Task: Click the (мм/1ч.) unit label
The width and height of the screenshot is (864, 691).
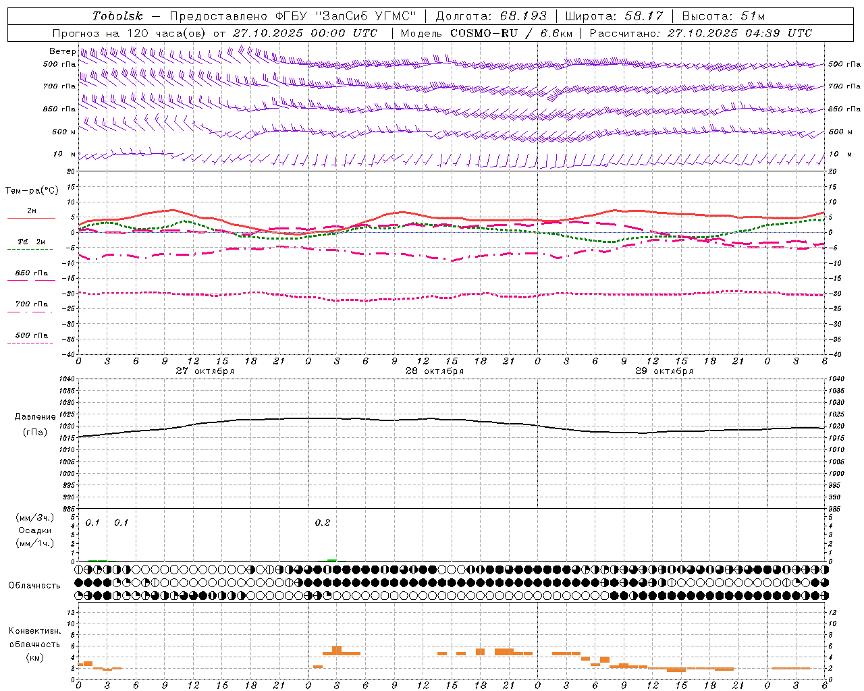Action: [x=34, y=543]
